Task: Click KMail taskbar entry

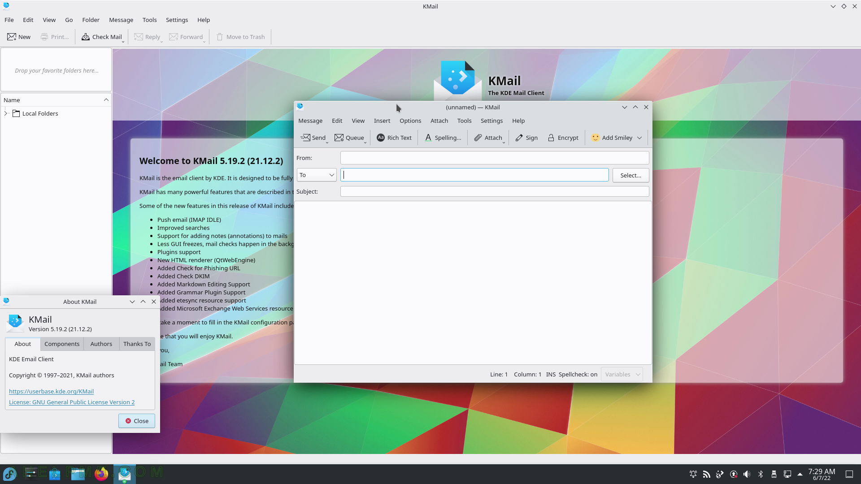Action: pyautogui.click(x=124, y=474)
